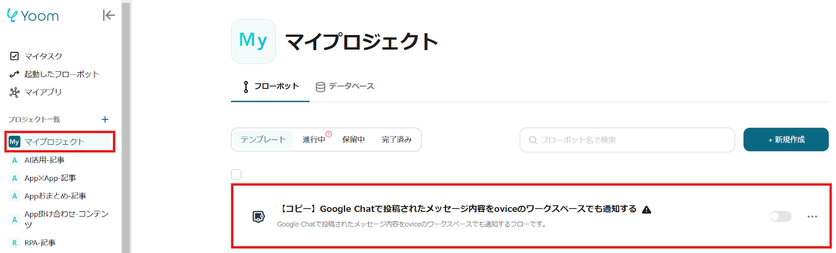Click the red notification badge on 進行中
Viewport: 836px width, 253px height.
click(x=329, y=134)
